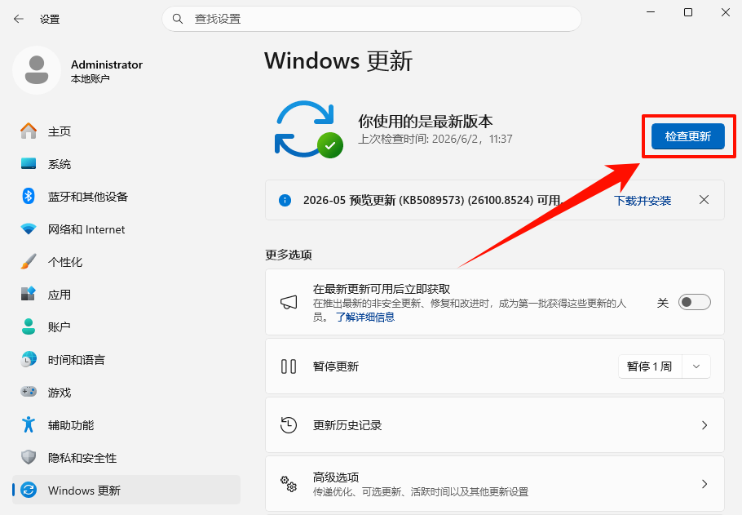Open 系统 settings page
Screen dimensions: 742x515
point(126,163)
